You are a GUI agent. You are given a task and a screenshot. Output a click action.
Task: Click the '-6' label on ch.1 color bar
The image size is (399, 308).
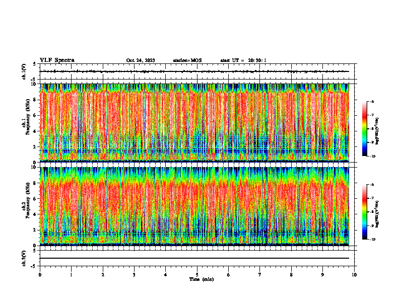tap(372, 101)
